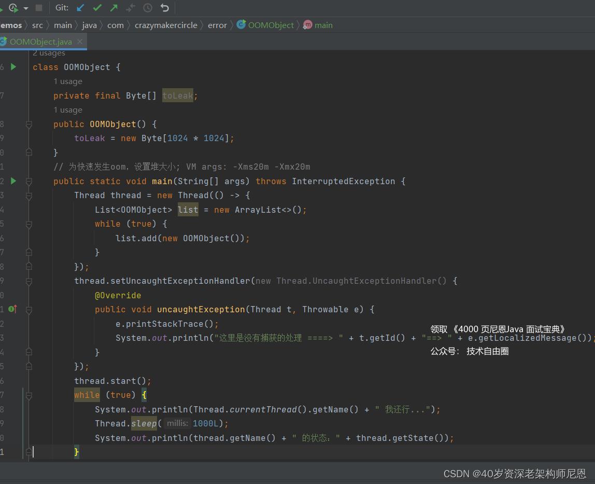The height and width of the screenshot is (484, 595).
Task: Fold the uncaughtException method block
Action: coord(29,310)
